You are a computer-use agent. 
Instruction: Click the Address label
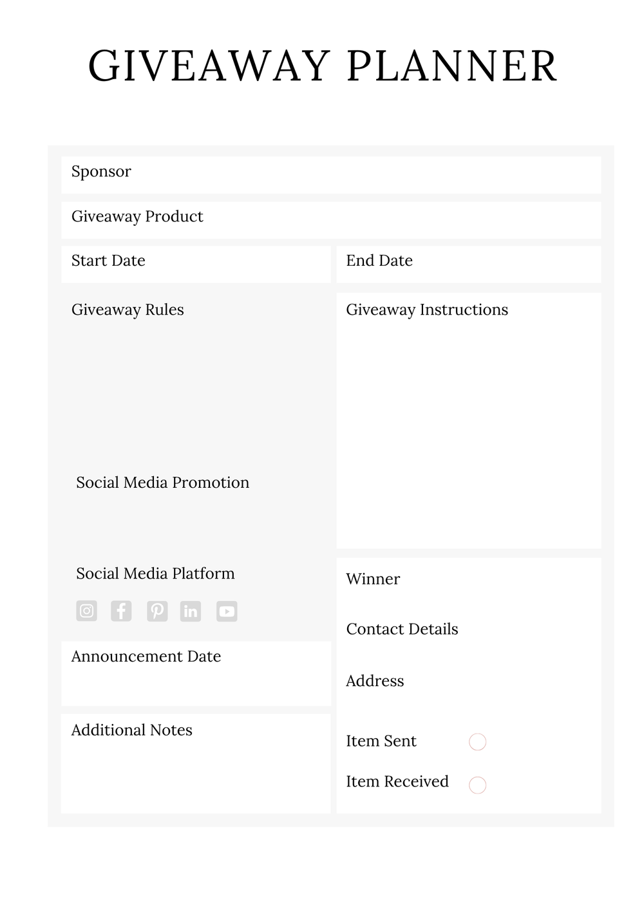click(x=375, y=681)
